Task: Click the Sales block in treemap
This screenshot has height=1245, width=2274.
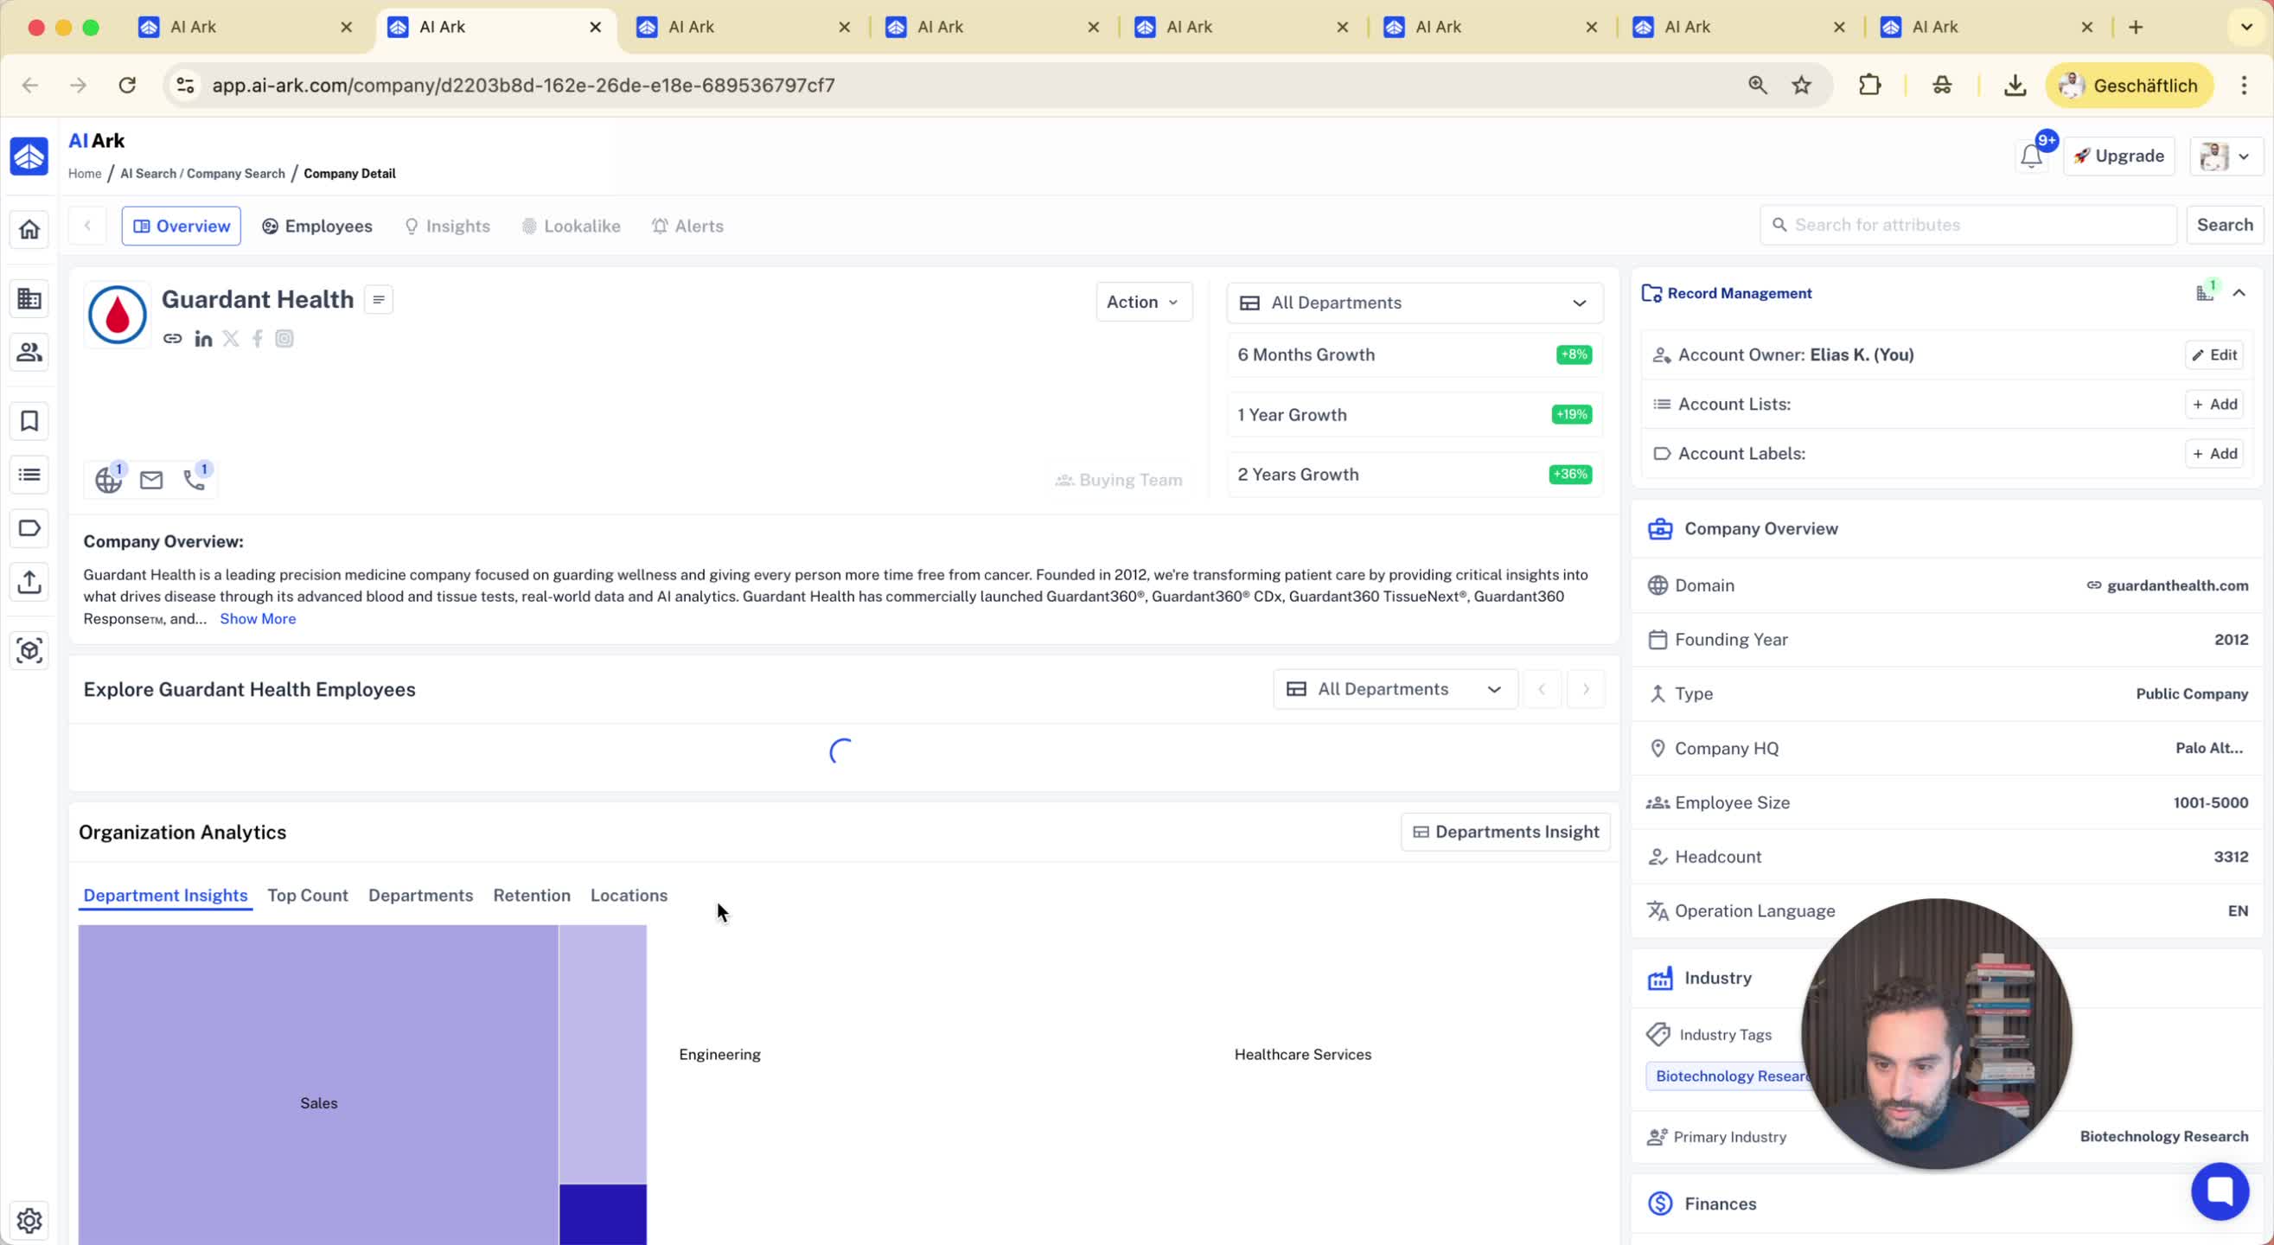Action: pos(319,1102)
